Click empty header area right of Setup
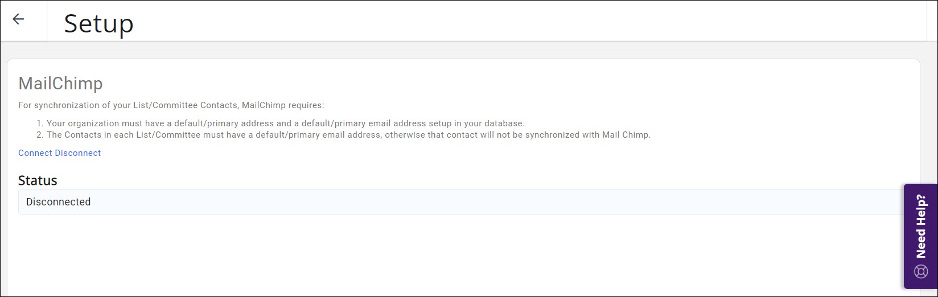 512,20
